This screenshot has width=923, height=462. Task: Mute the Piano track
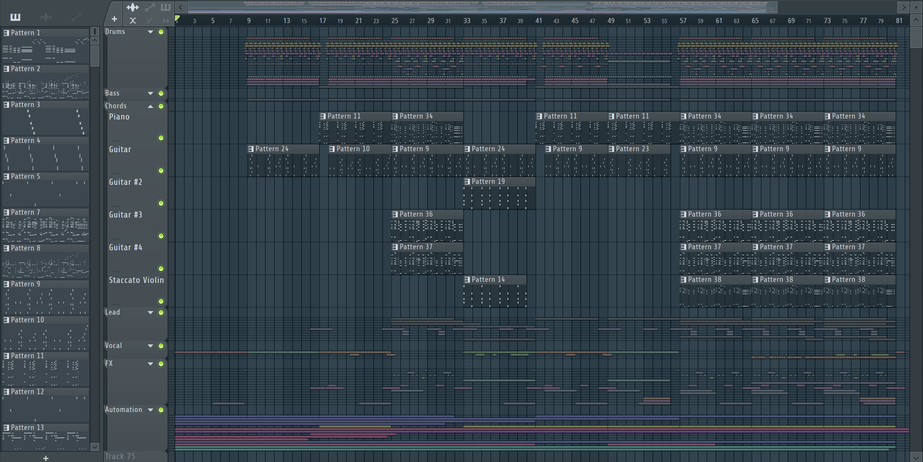[161, 138]
